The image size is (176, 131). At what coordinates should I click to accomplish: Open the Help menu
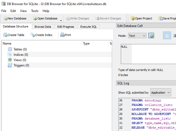click(x=46, y=11)
